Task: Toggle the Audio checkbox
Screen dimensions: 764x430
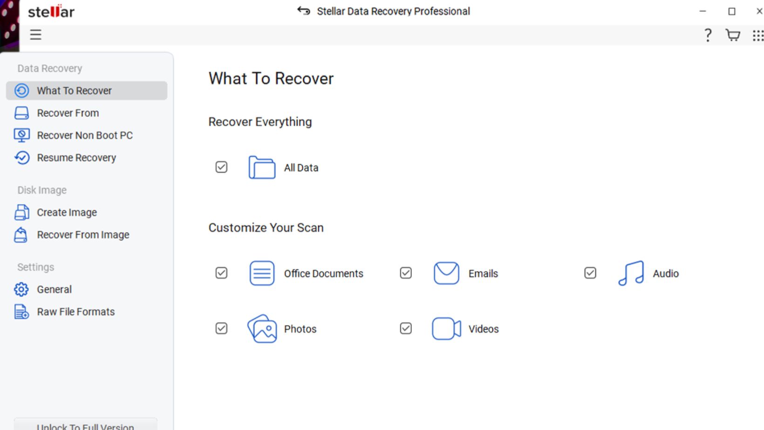Action: 590,273
